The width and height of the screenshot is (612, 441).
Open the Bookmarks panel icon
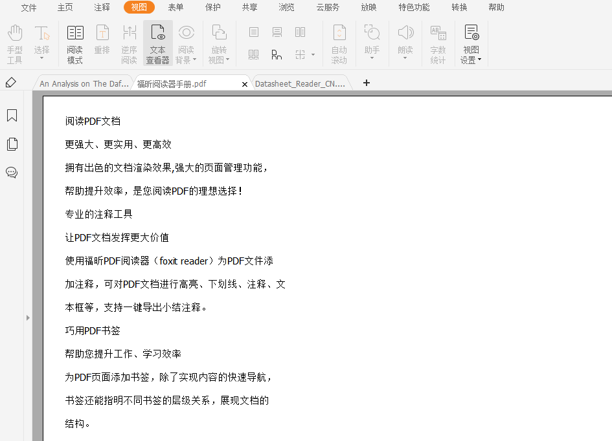click(12, 115)
